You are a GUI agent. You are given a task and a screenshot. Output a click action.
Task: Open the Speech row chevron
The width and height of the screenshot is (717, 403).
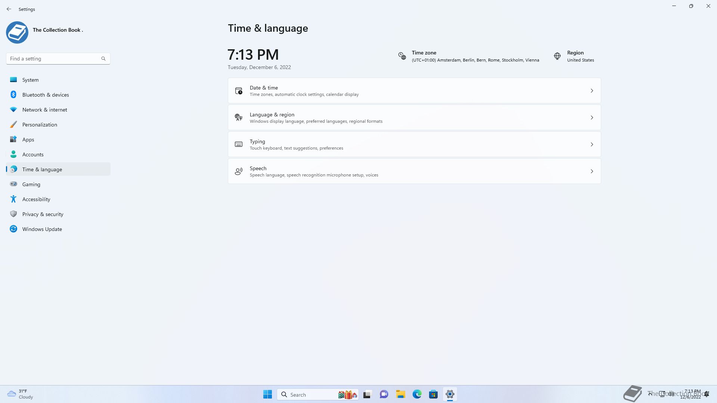[x=592, y=171]
